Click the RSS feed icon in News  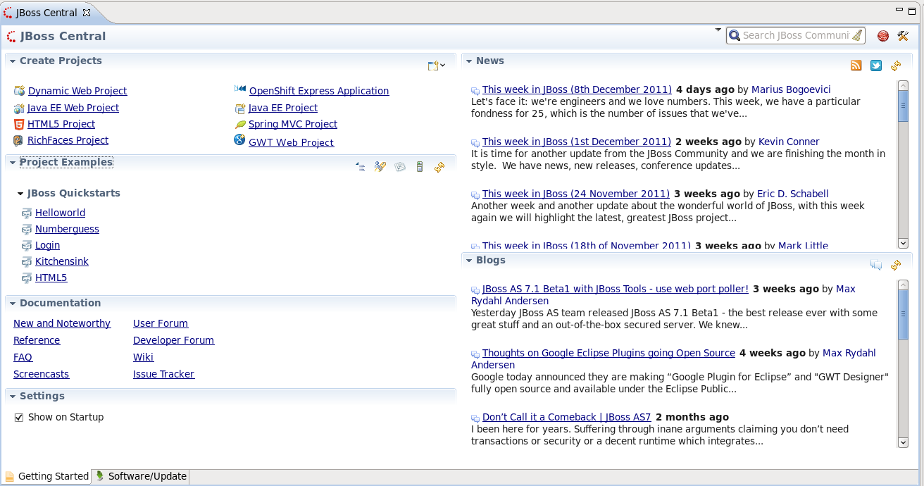pyautogui.click(x=856, y=66)
